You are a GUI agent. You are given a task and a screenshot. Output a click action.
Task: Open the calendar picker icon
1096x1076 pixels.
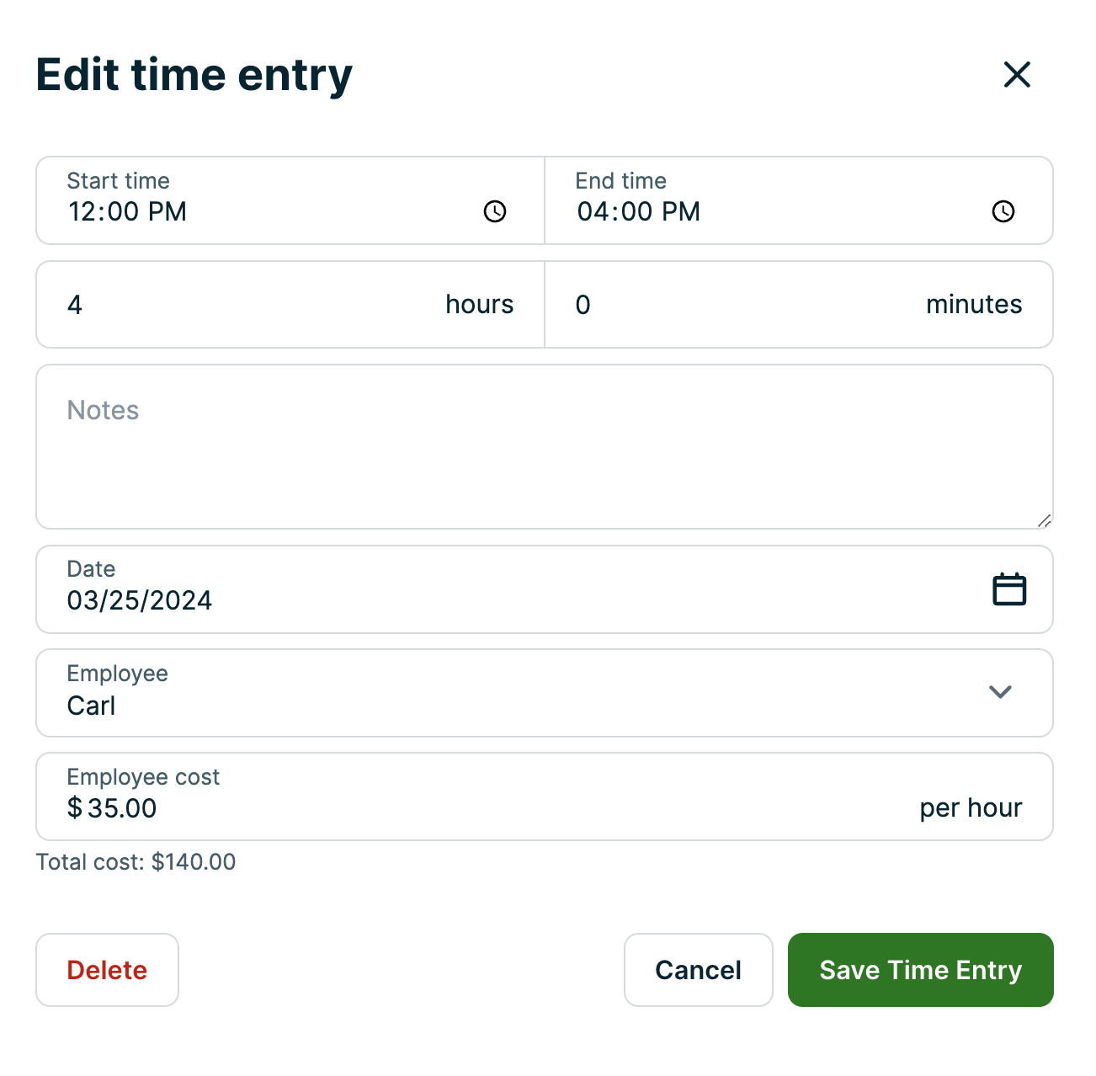pos(1009,589)
